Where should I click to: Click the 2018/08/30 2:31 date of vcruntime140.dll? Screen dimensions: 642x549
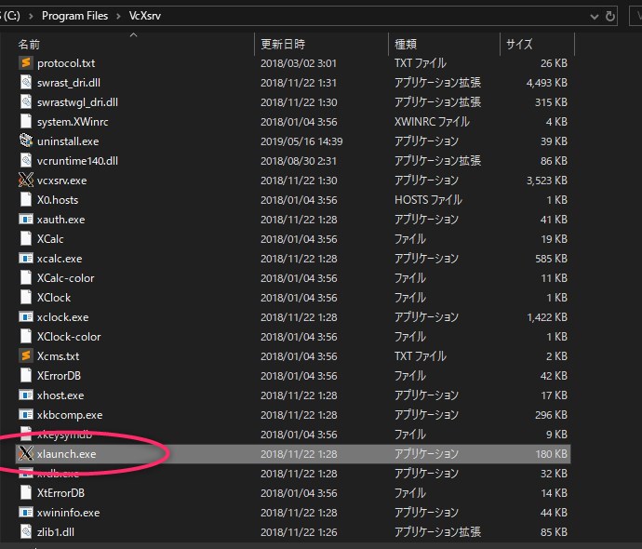pos(299,161)
